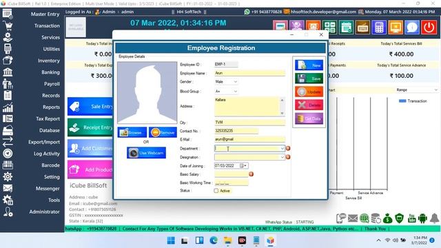Viewport: 441px width, 248px height.
Task: Expand the Blood Group dropdown
Action: tap(236, 92)
